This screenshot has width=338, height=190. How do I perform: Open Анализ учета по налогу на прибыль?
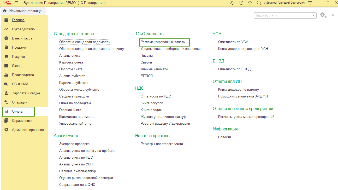coord(87,151)
